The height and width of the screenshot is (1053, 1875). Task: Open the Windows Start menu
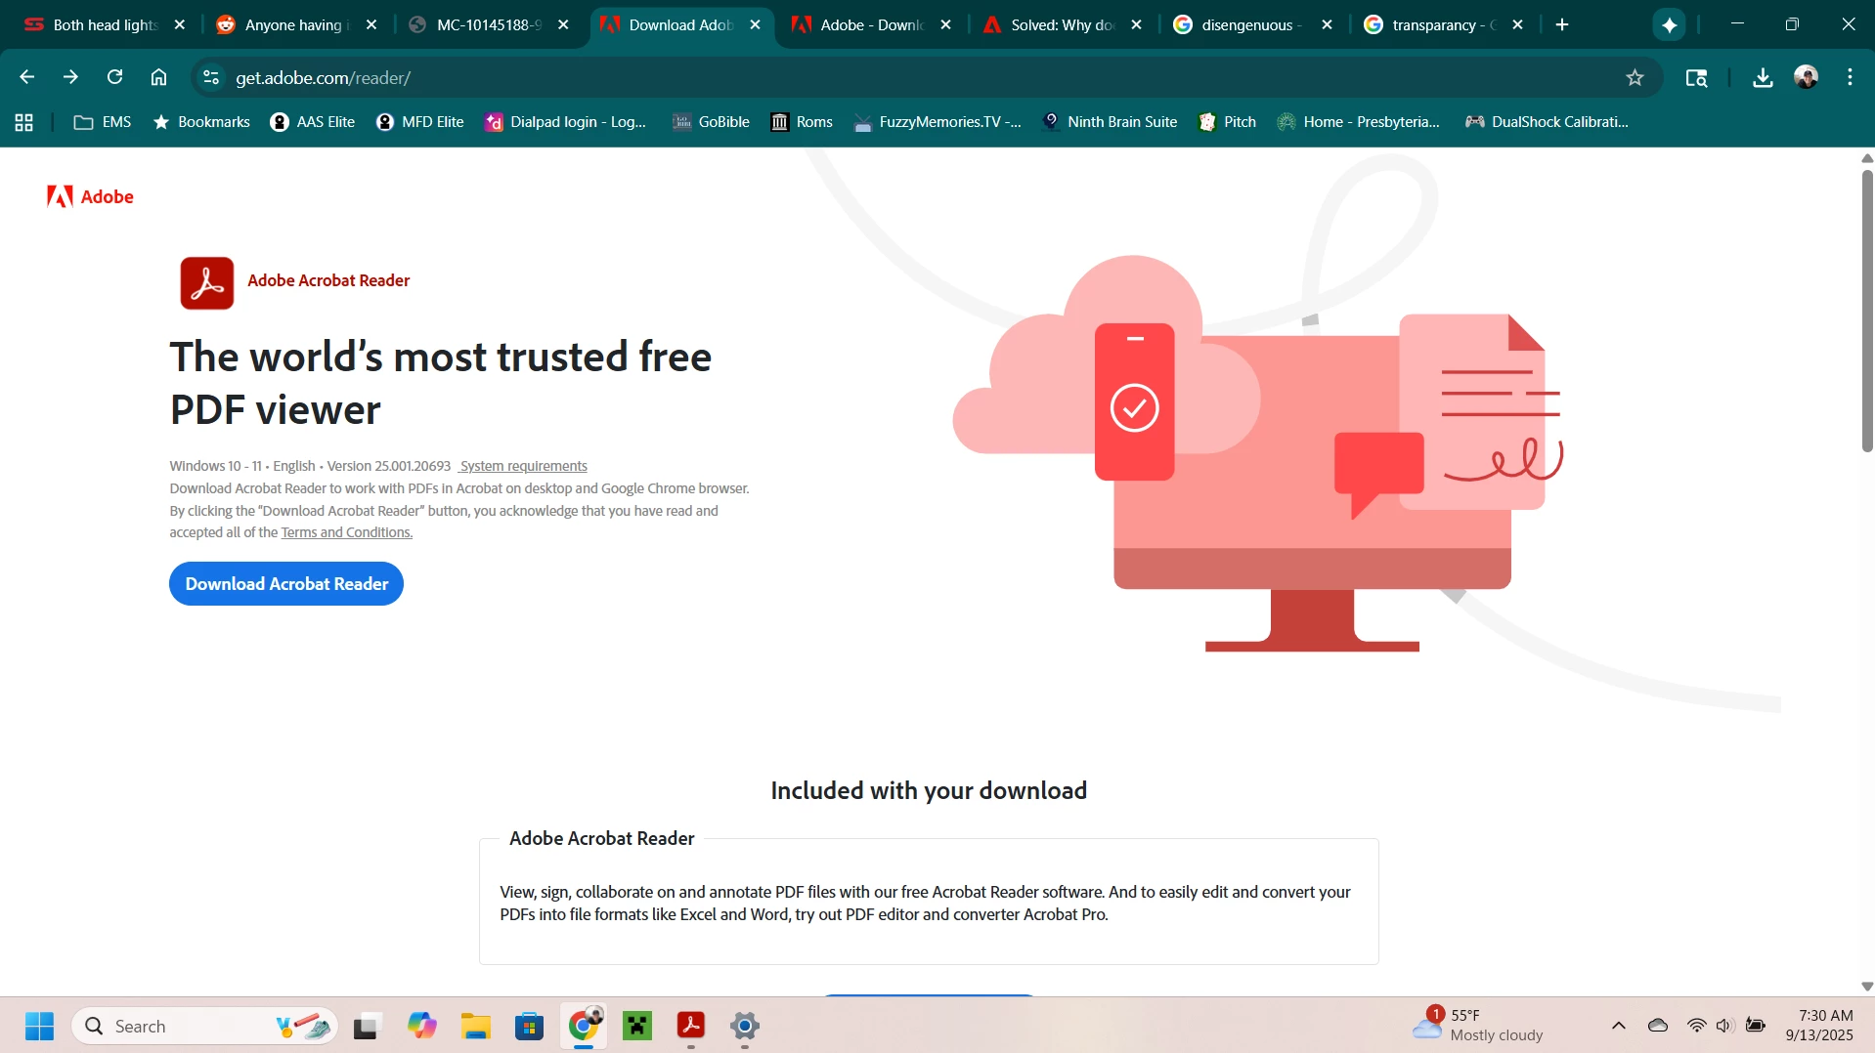[39, 1026]
